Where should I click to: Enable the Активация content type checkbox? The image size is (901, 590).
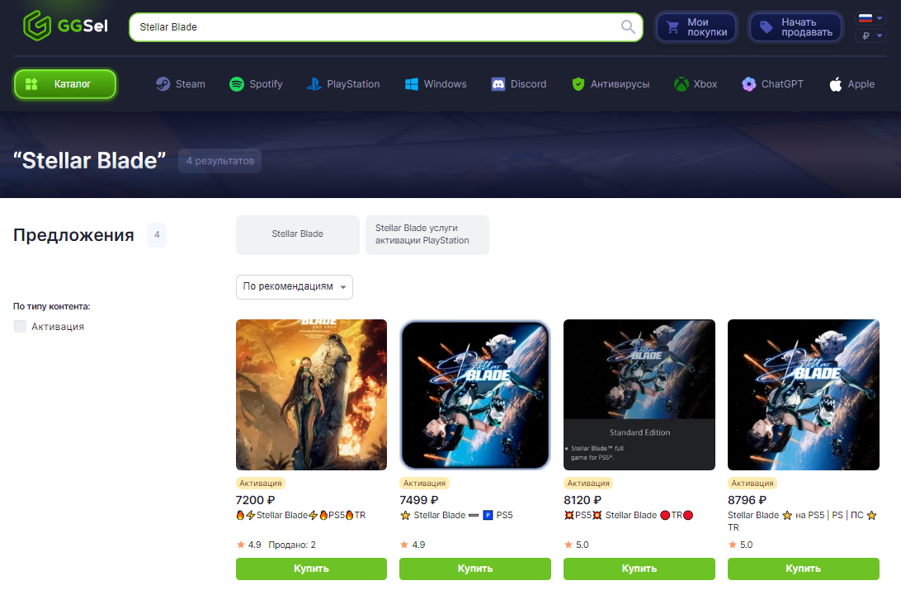click(20, 326)
